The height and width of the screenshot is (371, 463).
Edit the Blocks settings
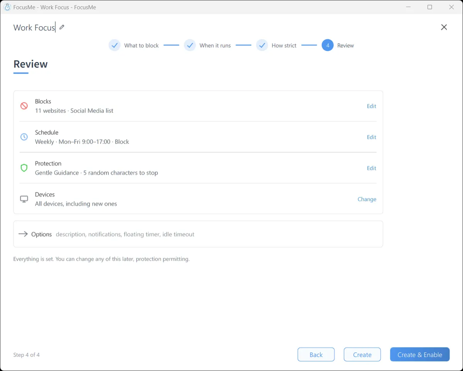[x=372, y=106]
